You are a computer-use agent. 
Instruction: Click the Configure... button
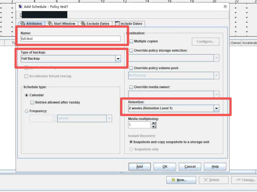[x=206, y=42]
